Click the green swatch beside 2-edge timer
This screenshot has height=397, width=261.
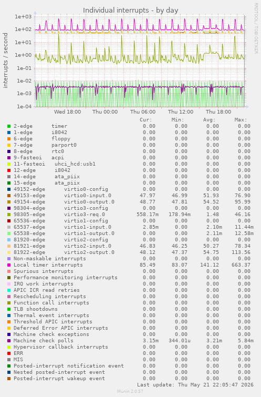click(x=9, y=126)
